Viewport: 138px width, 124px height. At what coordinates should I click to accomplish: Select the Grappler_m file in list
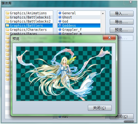click(79, 33)
